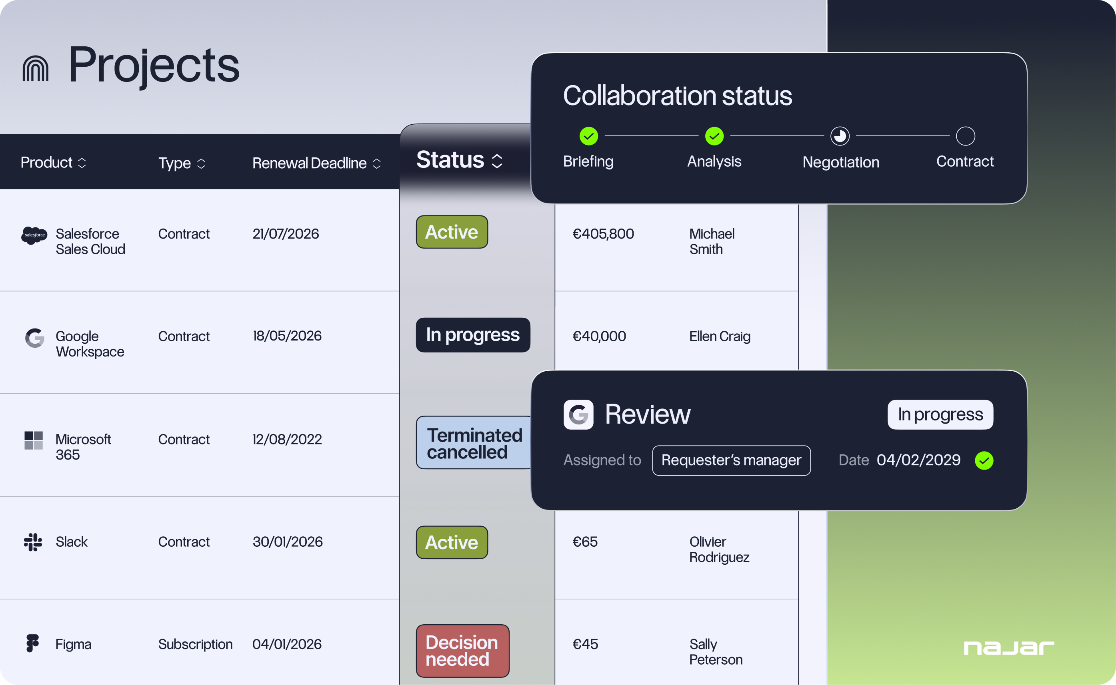Click the Requester's manager assignee button
This screenshot has width=1116, height=685.
pyautogui.click(x=731, y=460)
